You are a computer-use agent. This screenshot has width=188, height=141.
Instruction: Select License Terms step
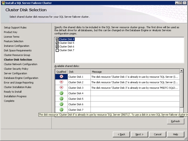(12, 37)
